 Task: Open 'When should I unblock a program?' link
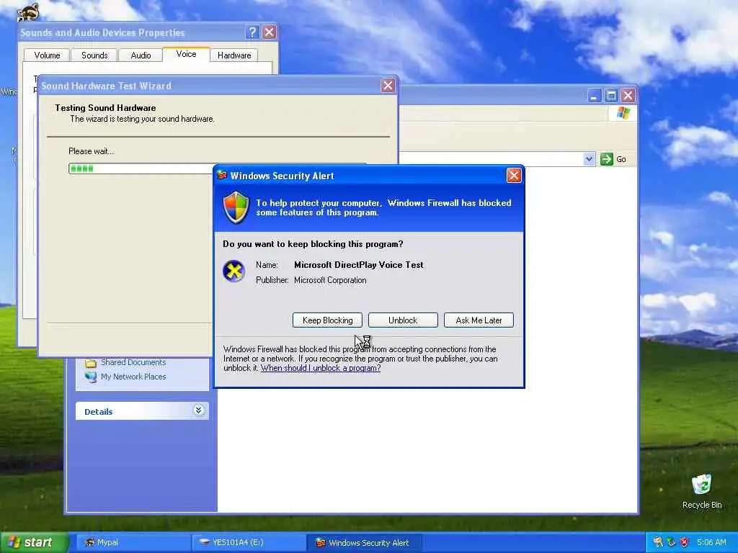coord(321,368)
